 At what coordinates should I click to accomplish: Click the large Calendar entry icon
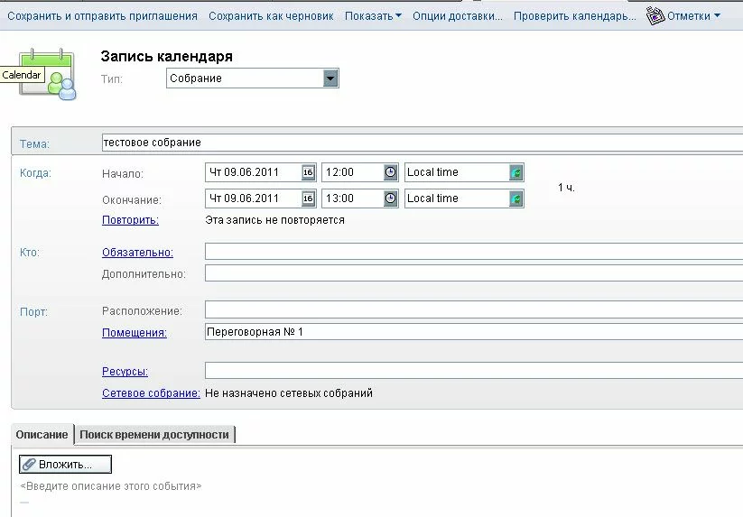point(47,76)
